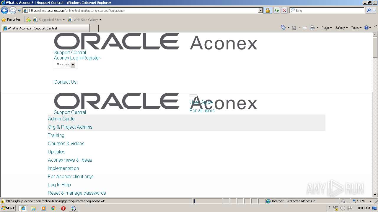The image size is (378, 212).
Task: Click the volume speaker tray icon
Action: [x=343, y=208]
